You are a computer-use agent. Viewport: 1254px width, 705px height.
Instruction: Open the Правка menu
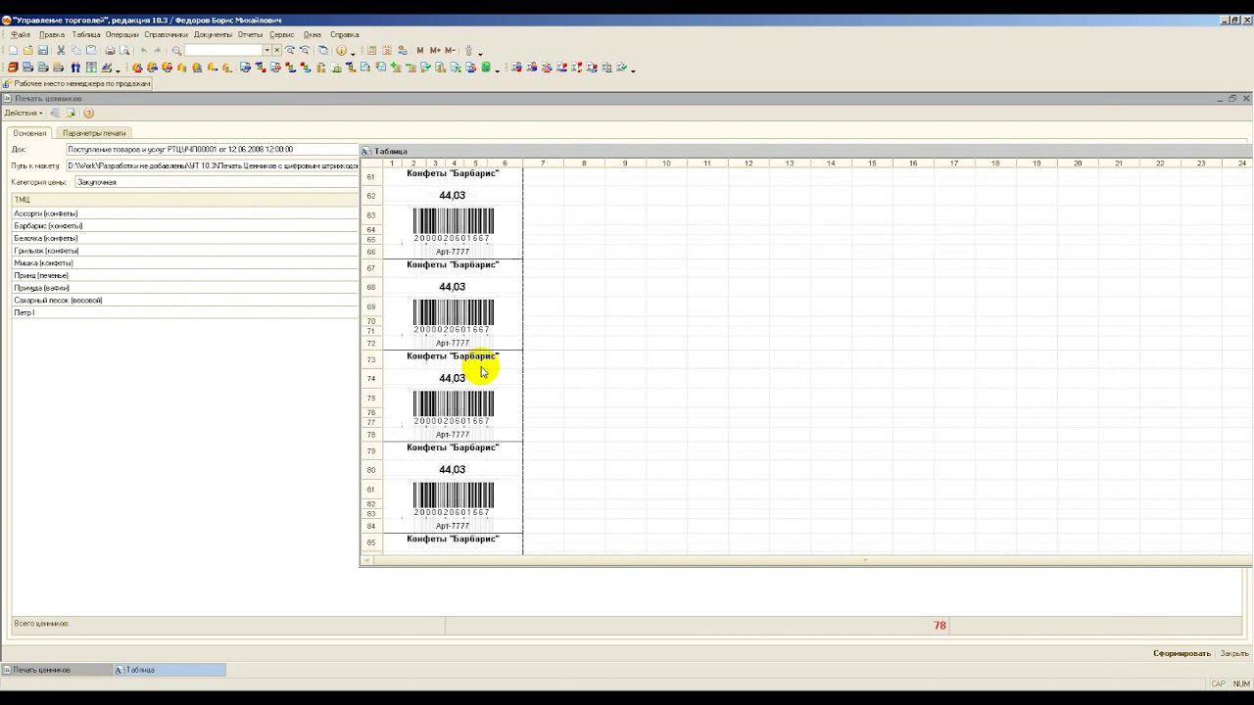[x=52, y=34]
